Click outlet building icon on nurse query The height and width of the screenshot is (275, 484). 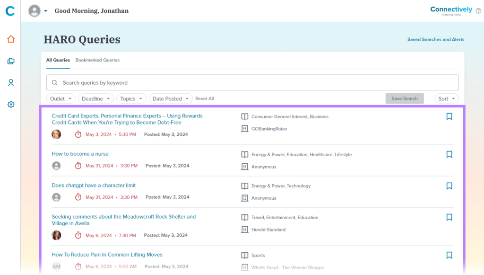pyautogui.click(x=245, y=167)
